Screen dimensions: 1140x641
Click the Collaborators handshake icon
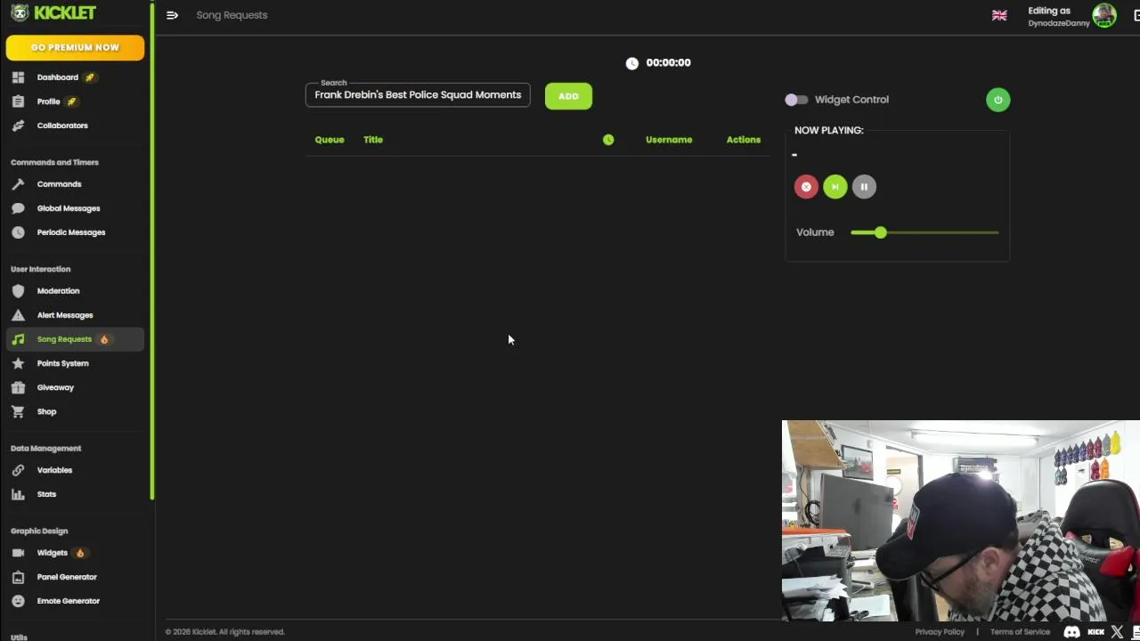tap(18, 126)
